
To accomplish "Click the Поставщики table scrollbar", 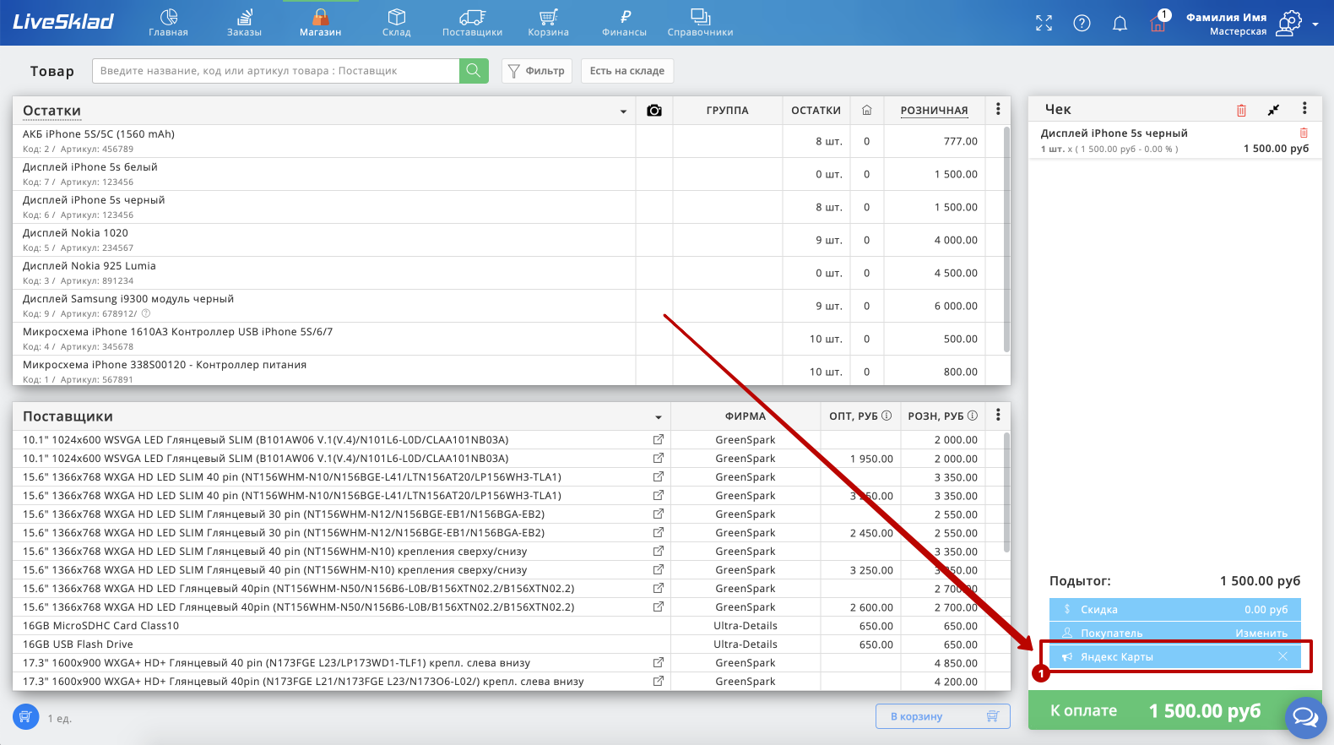I will point(1006,492).
